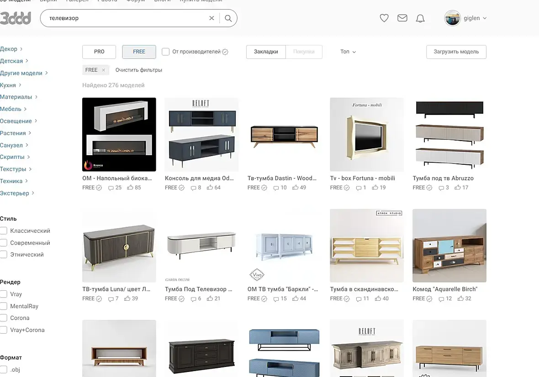539x377 pixels.
Task: Click comments icon on Tv - box Fortuna model
Action: [359, 188]
